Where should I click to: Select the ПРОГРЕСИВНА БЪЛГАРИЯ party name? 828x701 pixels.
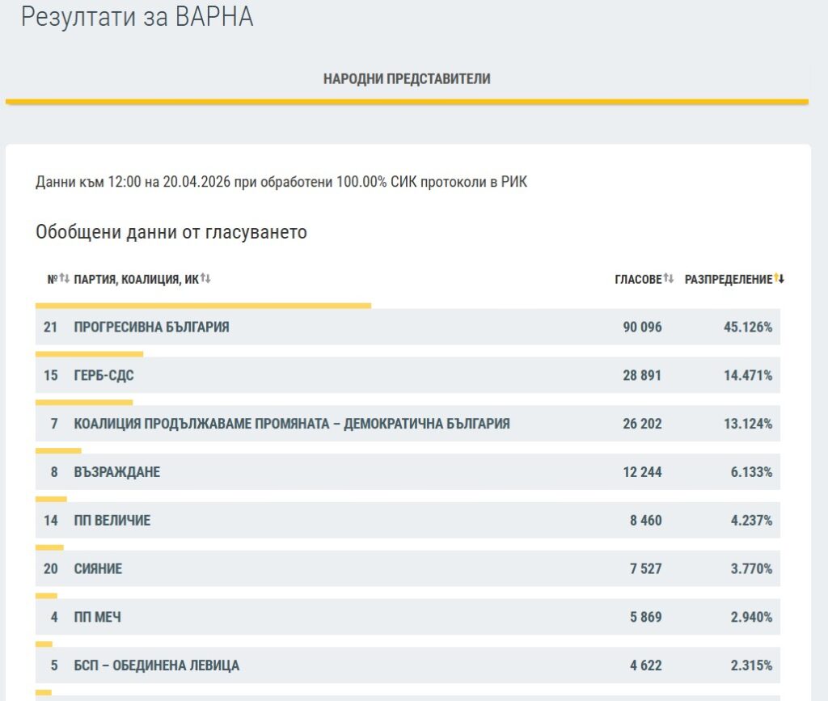151,327
